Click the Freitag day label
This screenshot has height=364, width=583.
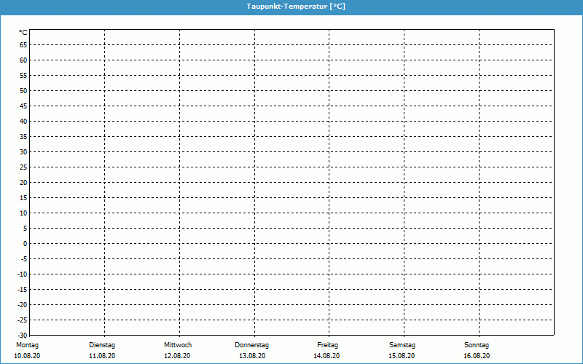click(327, 344)
